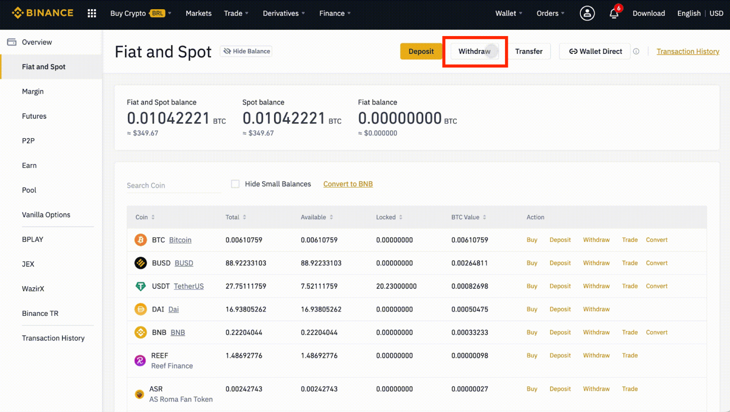Click the Withdraw button
Screen dimensions: 730x412
(474, 51)
